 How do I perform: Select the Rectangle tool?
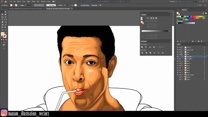point(2,17)
